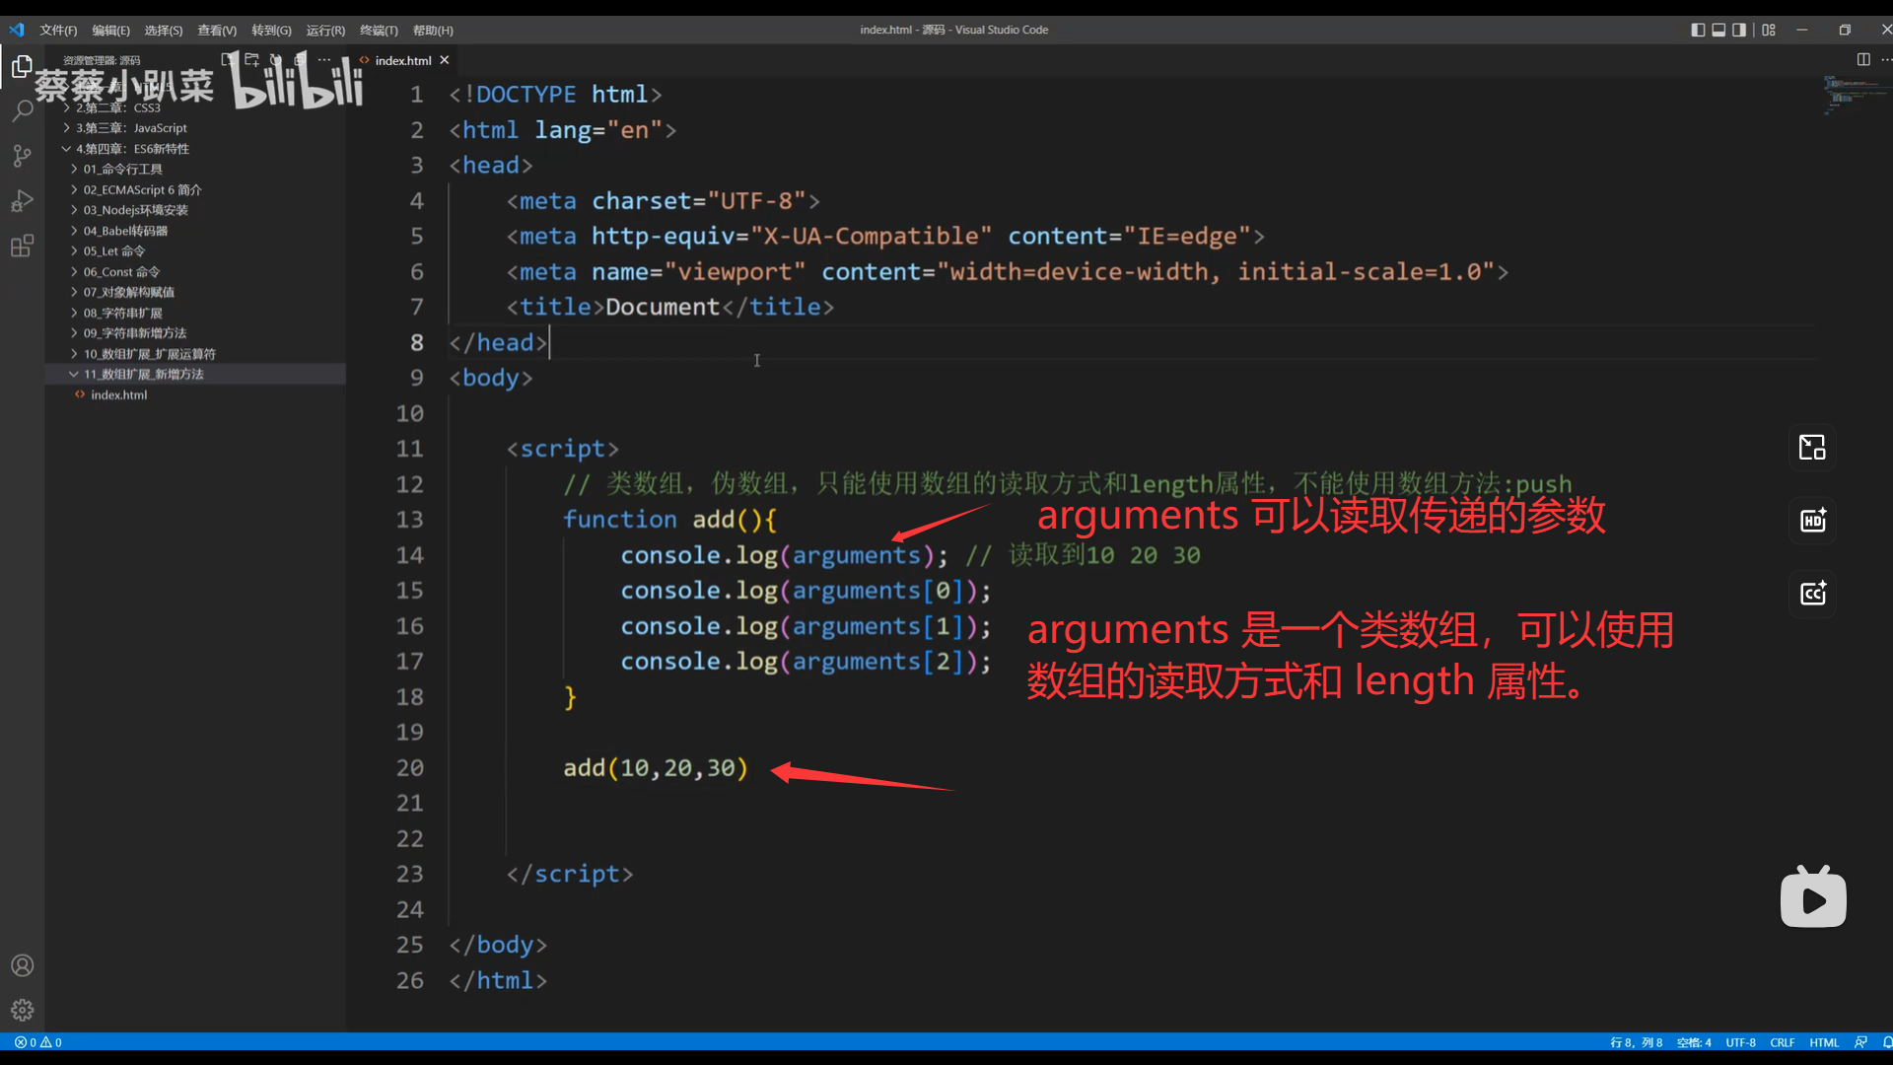Open the Manage gear settings menu
This screenshot has width=1893, height=1065.
[22, 1010]
